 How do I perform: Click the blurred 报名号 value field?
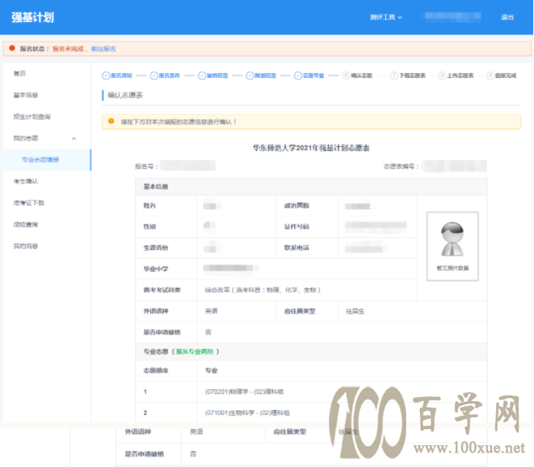(x=188, y=166)
